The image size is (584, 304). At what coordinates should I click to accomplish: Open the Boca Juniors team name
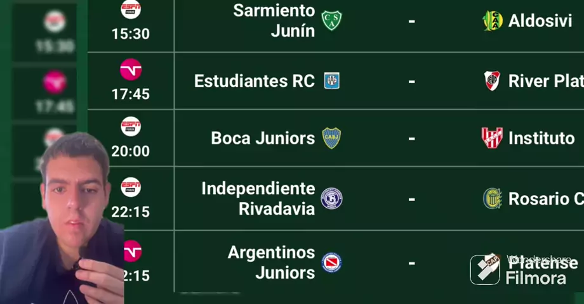pos(263,138)
